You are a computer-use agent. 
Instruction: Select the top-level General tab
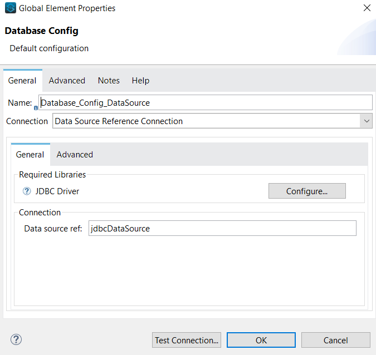pyautogui.click(x=22, y=81)
